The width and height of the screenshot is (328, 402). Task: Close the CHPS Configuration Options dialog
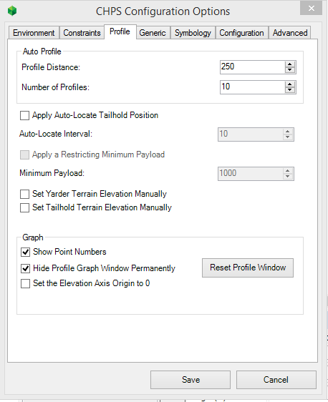click(x=311, y=8)
